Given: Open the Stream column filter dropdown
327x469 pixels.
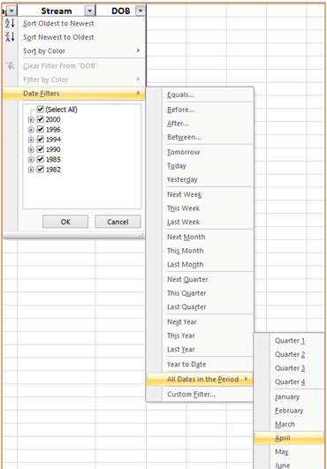Looking at the screenshot, I should coord(89,11).
